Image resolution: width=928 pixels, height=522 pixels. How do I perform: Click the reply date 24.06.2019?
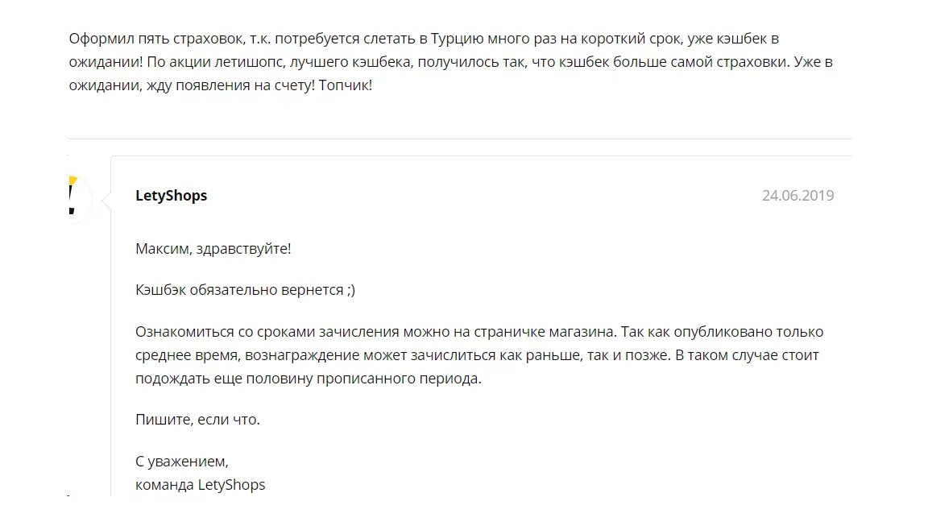[x=797, y=196]
